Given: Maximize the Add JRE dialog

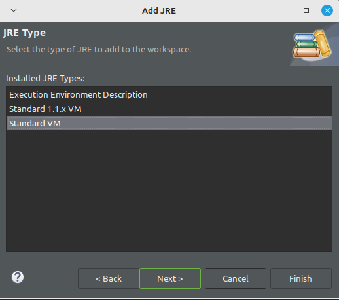Looking at the screenshot, I should click(x=306, y=10).
